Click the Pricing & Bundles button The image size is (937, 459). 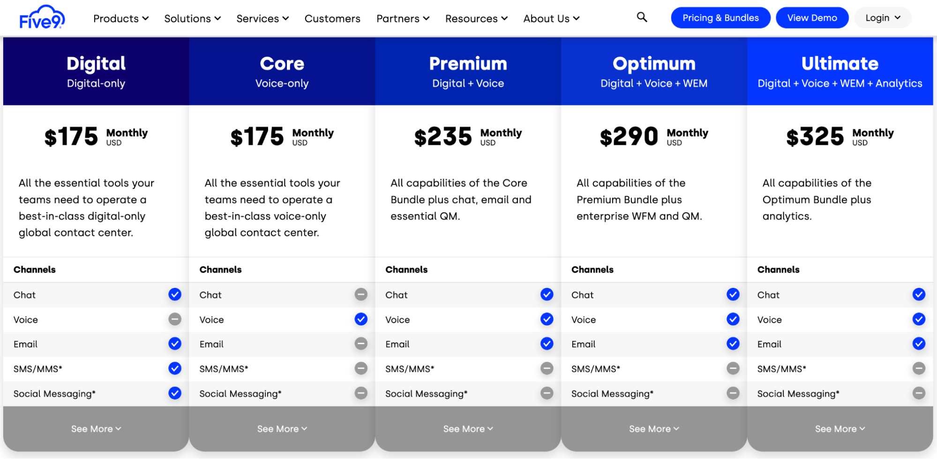720,18
